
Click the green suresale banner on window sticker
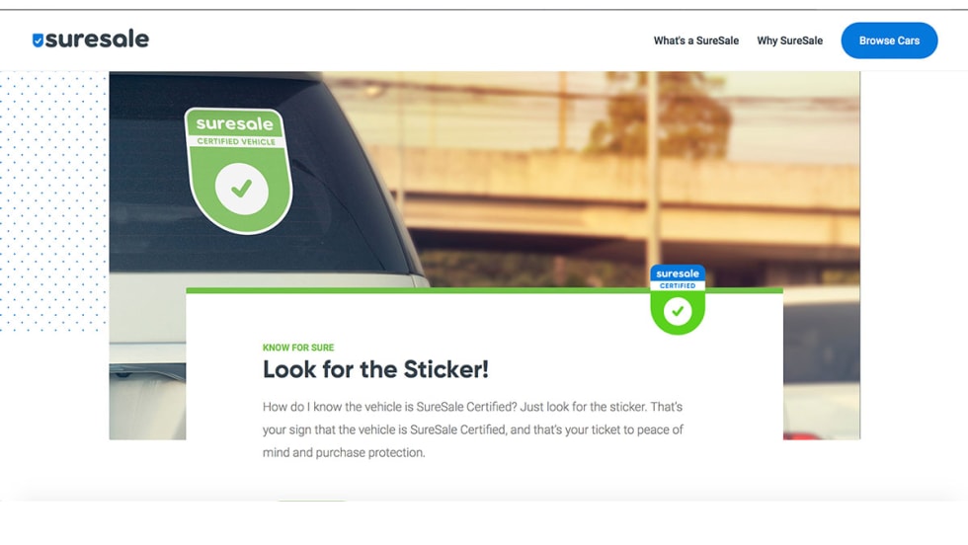(235, 123)
